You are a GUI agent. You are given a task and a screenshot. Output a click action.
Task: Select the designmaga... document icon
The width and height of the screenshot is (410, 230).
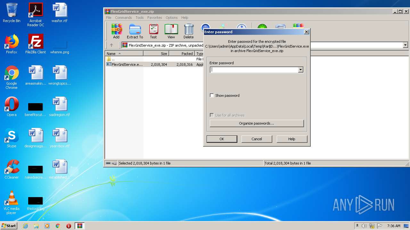click(36, 138)
